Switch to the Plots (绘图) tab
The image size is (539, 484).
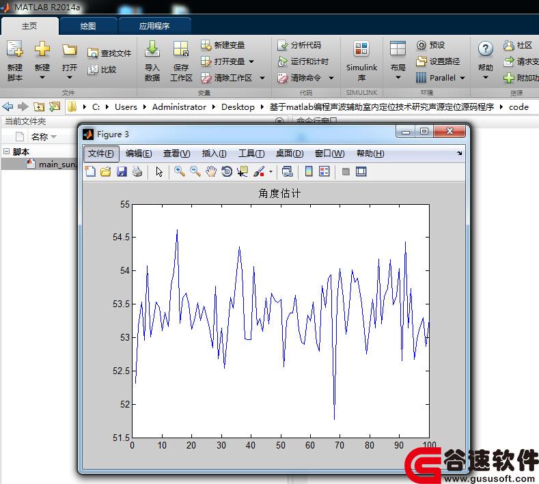(88, 26)
